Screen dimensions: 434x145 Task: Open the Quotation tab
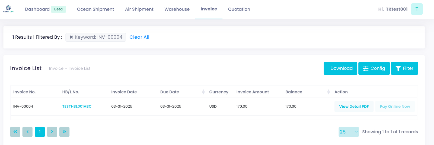239,9
